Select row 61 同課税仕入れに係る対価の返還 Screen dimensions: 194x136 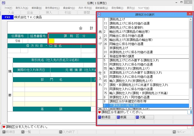point(146,77)
